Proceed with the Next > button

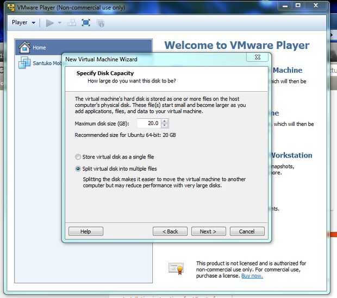click(x=209, y=231)
